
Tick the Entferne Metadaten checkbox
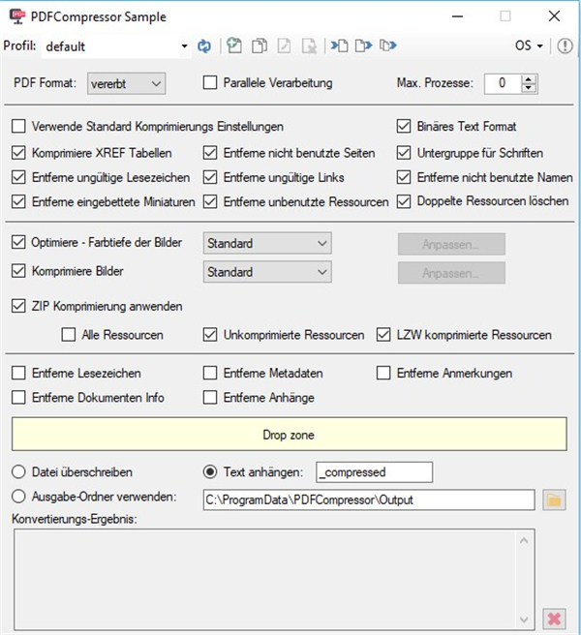click(x=210, y=373)
